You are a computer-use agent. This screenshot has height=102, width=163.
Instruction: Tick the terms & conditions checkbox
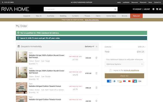pyautogui.click(x=111, y=70)
